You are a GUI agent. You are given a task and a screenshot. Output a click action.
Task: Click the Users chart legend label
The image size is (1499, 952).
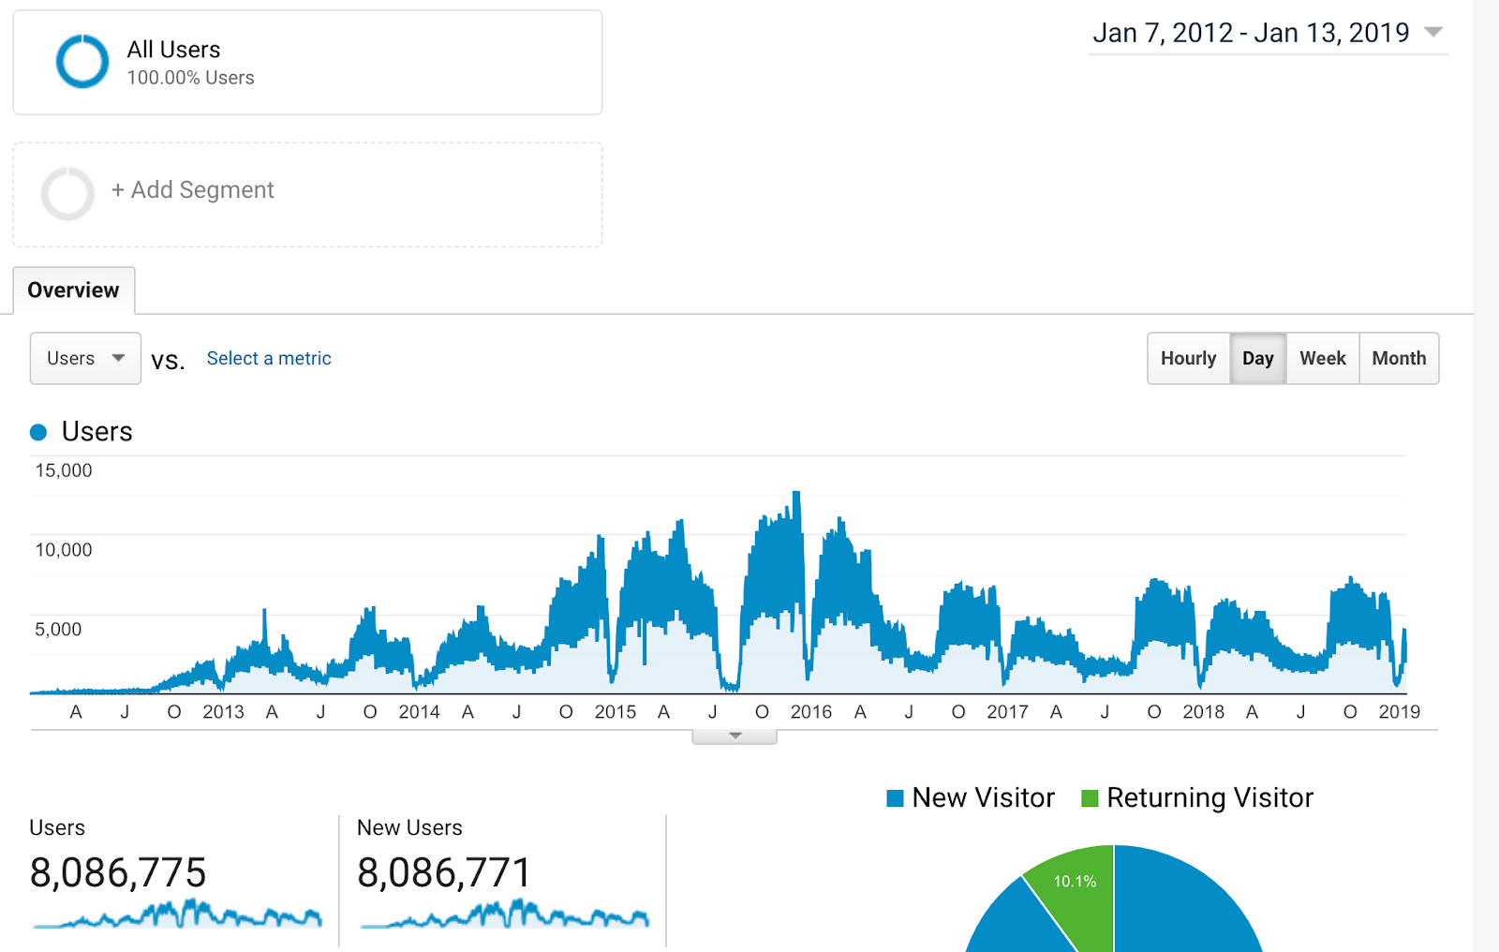click(96, 432)
